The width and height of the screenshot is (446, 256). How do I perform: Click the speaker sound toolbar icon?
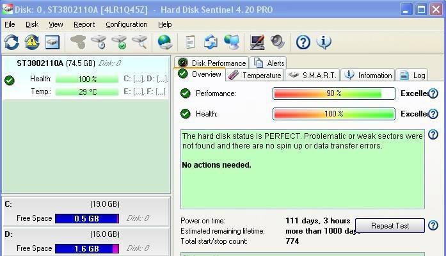pos(278,42)
